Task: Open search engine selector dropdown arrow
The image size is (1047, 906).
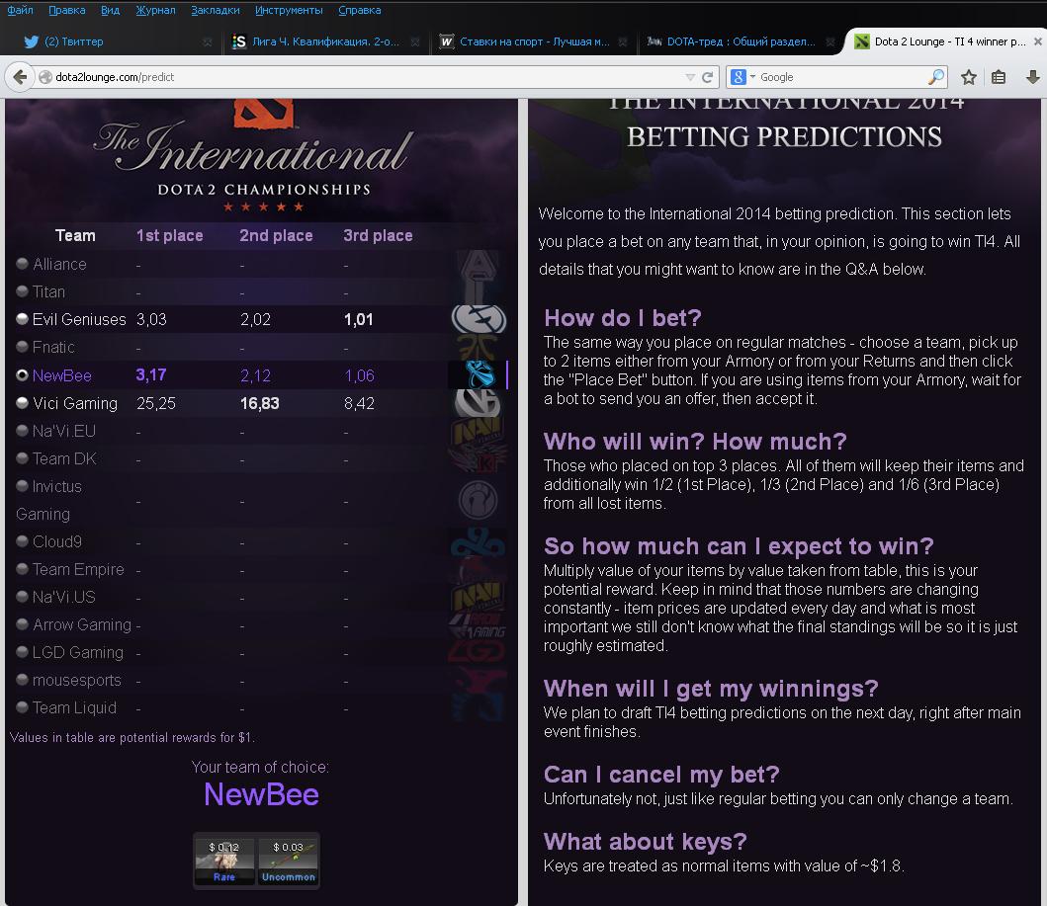Action: 752,77
